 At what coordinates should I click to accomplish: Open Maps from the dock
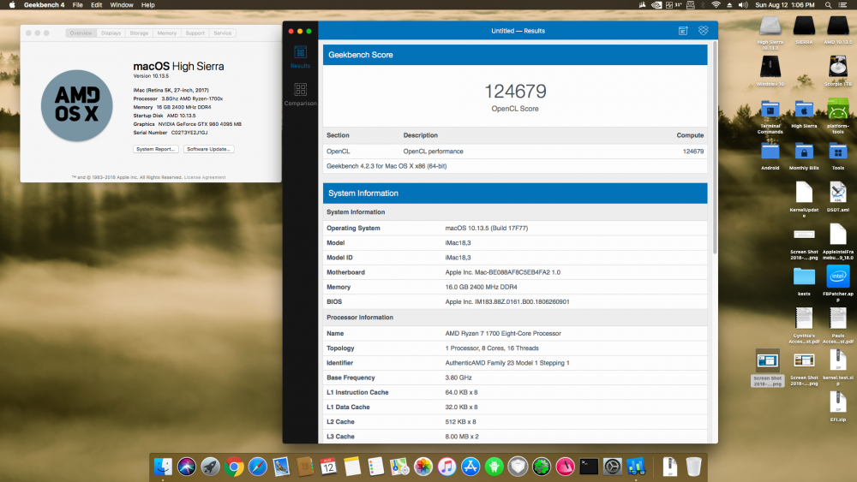coord(399,467)
